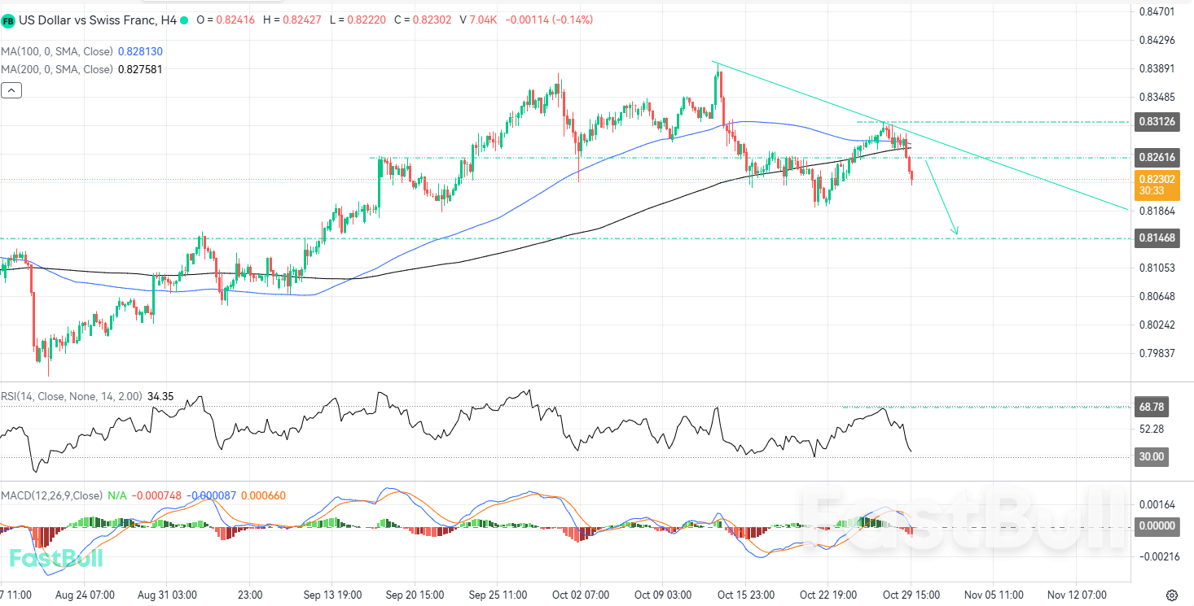This screenshot has height=606, width=1194.
Task: Click the RSI 52.28 axis label
Action: (1152, 429)
